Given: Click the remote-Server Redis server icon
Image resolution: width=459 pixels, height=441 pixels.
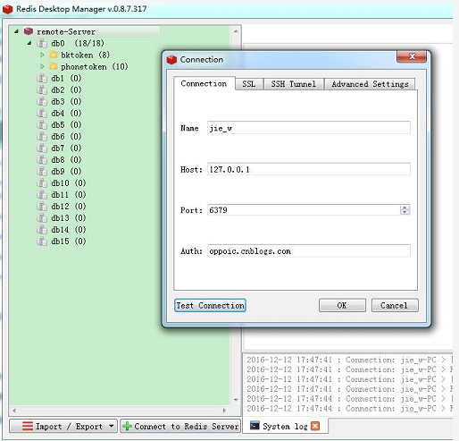Looking at the screenshot, I should click(29, 31).
